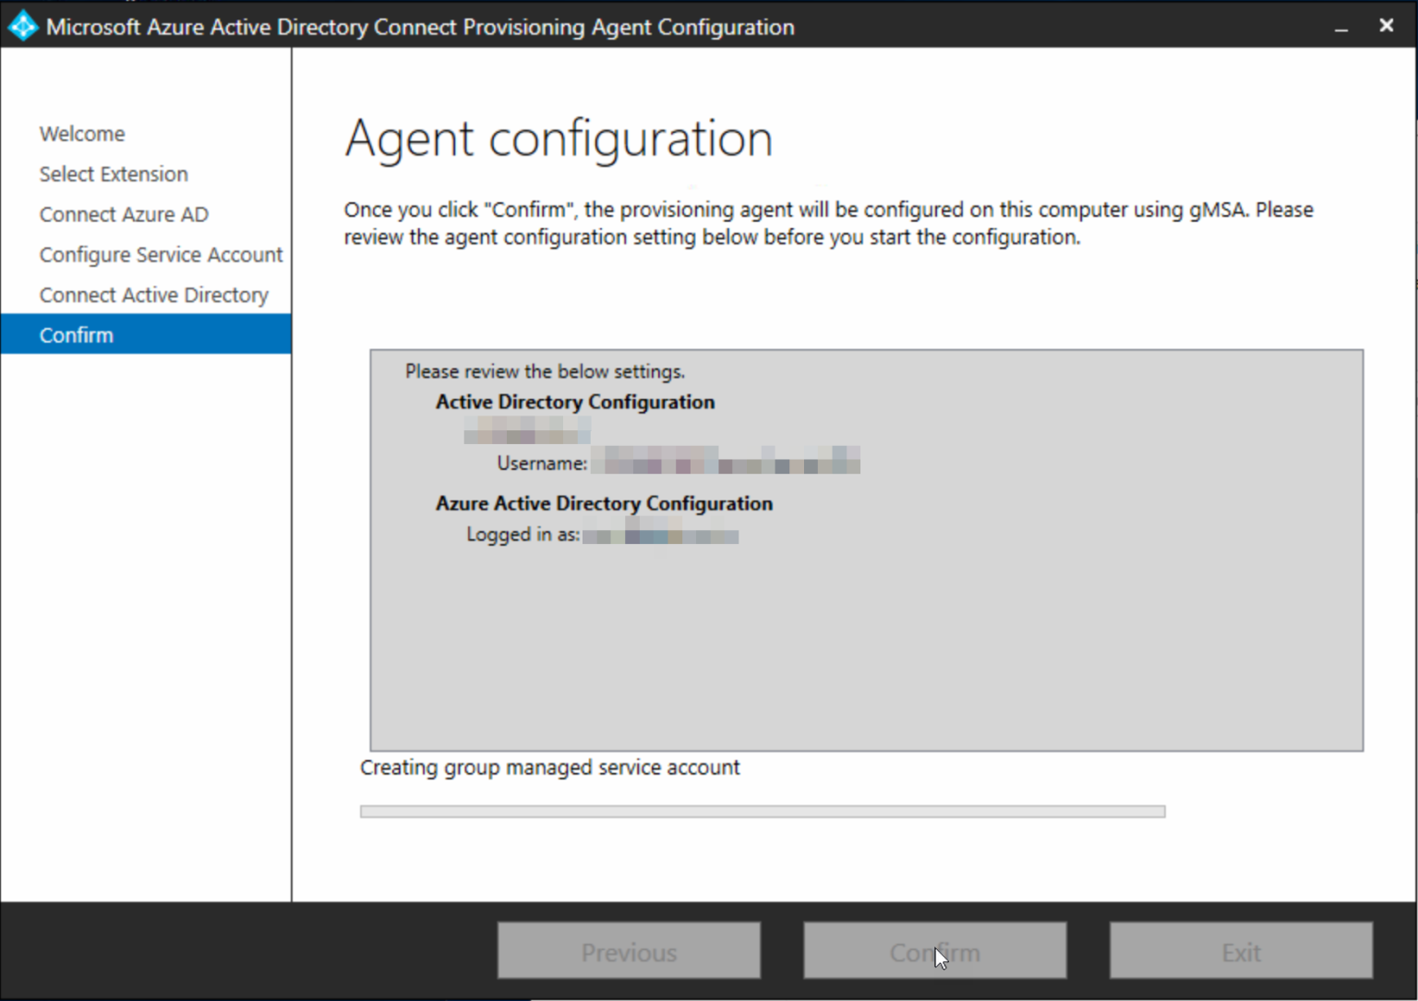The height and width of the screenshot is (1001, 1418).
Task: Open the Connect Active Directory step
Action: 153,294
